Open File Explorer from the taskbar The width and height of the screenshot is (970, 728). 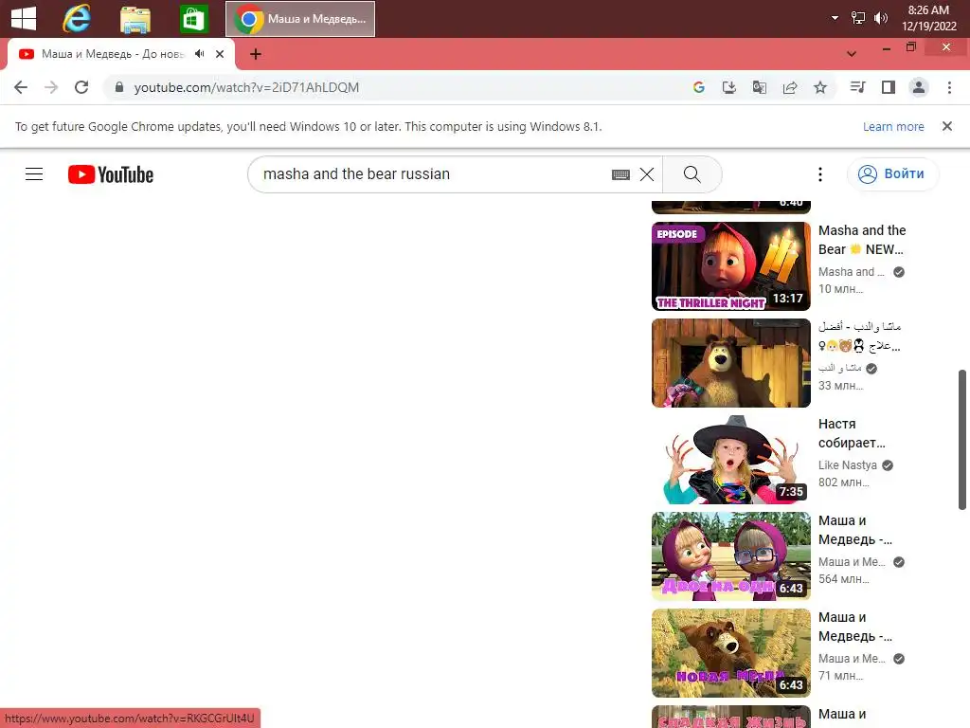pyautogui.click(x=135, y=19)
